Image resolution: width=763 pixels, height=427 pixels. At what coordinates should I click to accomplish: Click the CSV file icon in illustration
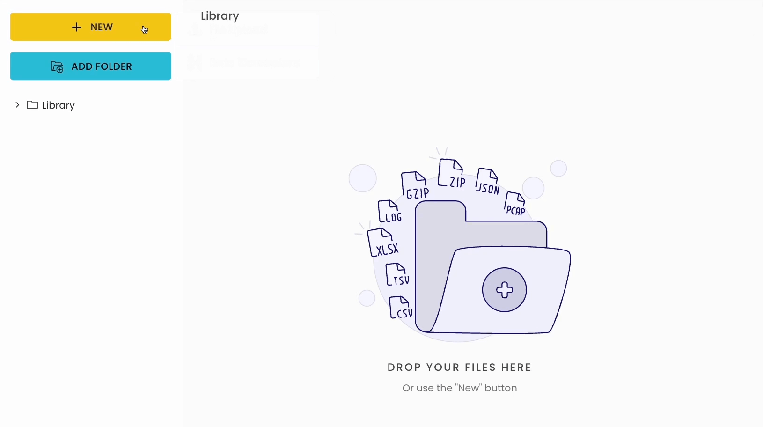(401, 308)
